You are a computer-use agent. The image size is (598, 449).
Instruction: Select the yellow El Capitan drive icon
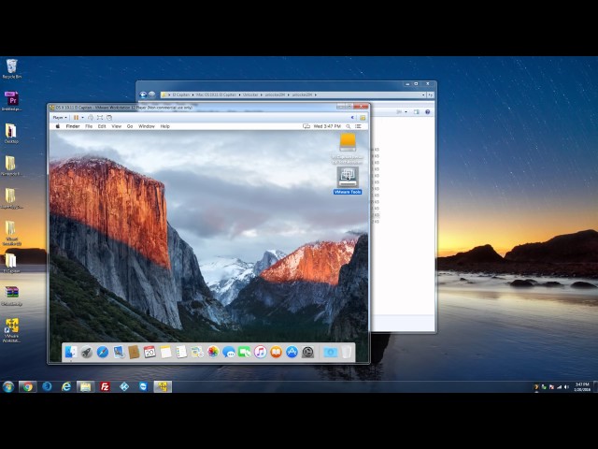(348, 142)
